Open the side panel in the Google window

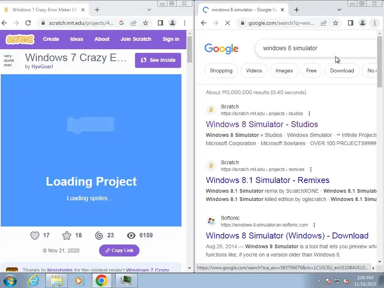(351, 23)
